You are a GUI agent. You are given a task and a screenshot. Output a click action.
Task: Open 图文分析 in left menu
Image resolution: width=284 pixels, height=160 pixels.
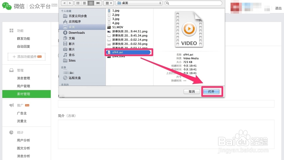click(24, 148)
